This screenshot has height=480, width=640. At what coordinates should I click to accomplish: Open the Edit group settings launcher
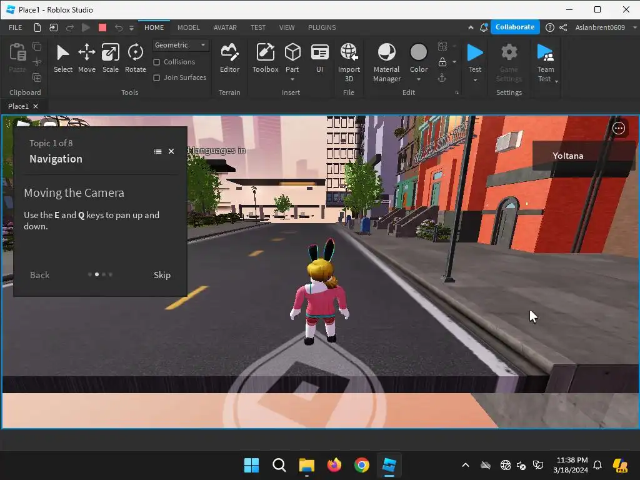(457, 92)
